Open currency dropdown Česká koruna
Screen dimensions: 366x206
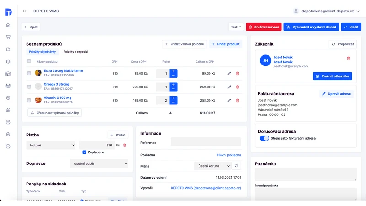[x=213, y=166]
